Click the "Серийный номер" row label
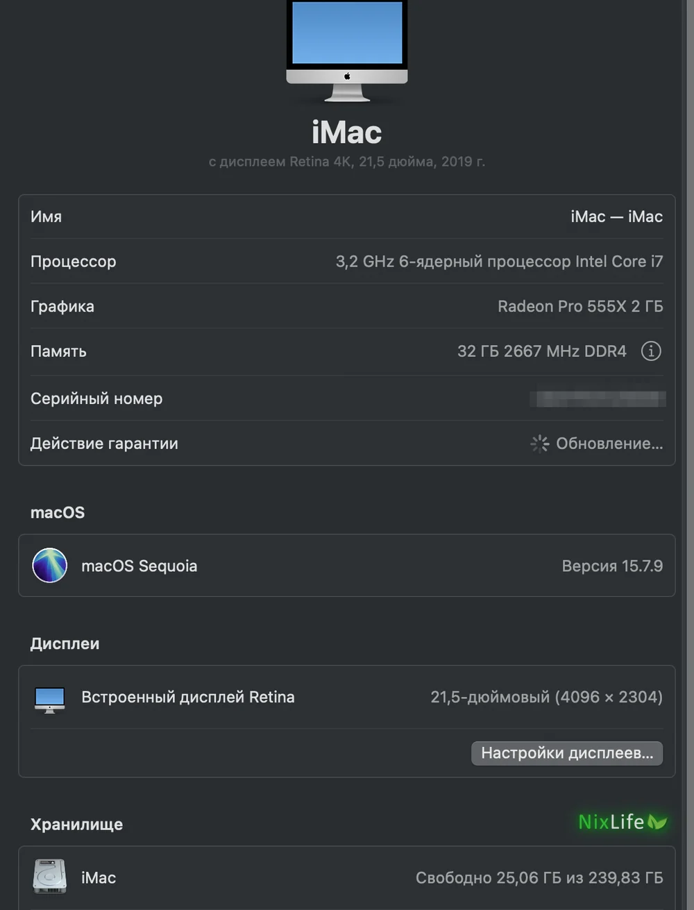The height and width of the screenshot is (910, 694). (96, 398)
